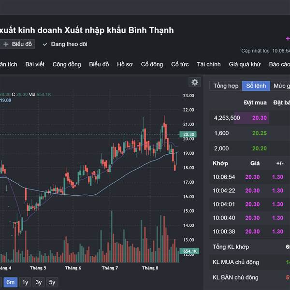Click the 20.30 price label on axis
290x290 pixels.
(188, 134)
